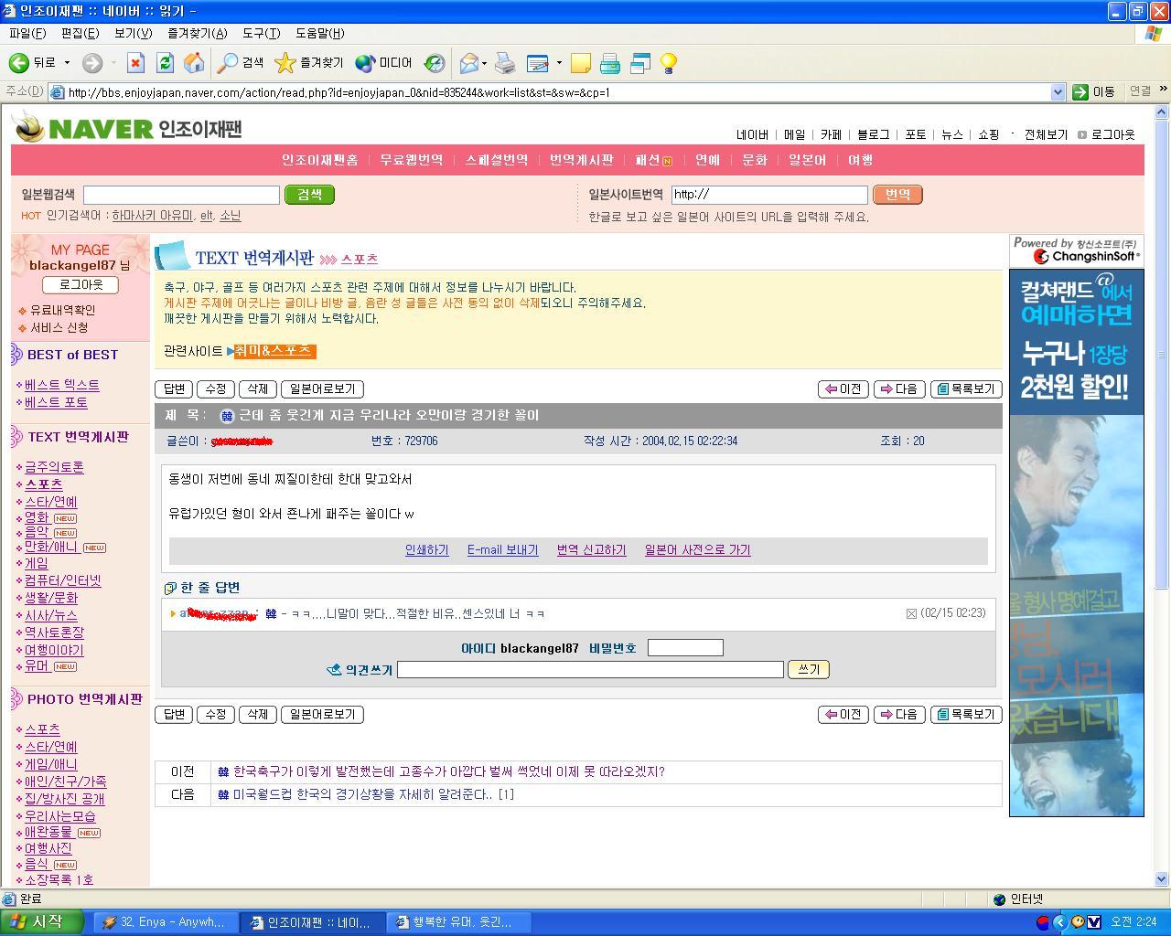
Task: Focus the 비밀번호 password field
Action: tap(685, 648)
